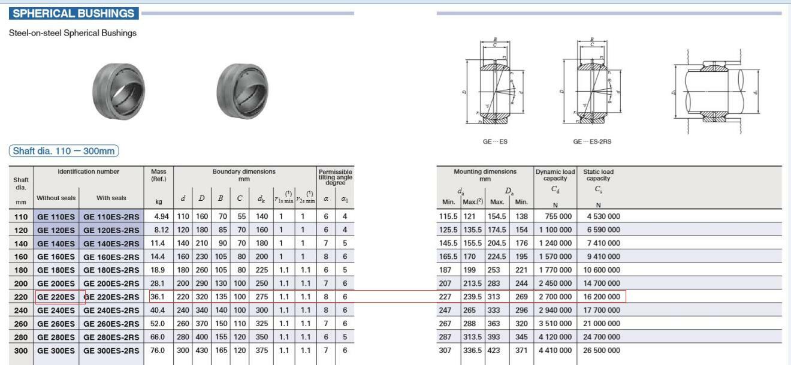Click the mass value 36.1
Viewport: 791px width, 365px height.
(x=158, y=297)
